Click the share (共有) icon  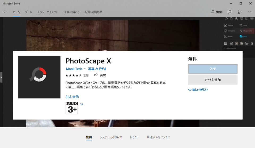point(96,75)
